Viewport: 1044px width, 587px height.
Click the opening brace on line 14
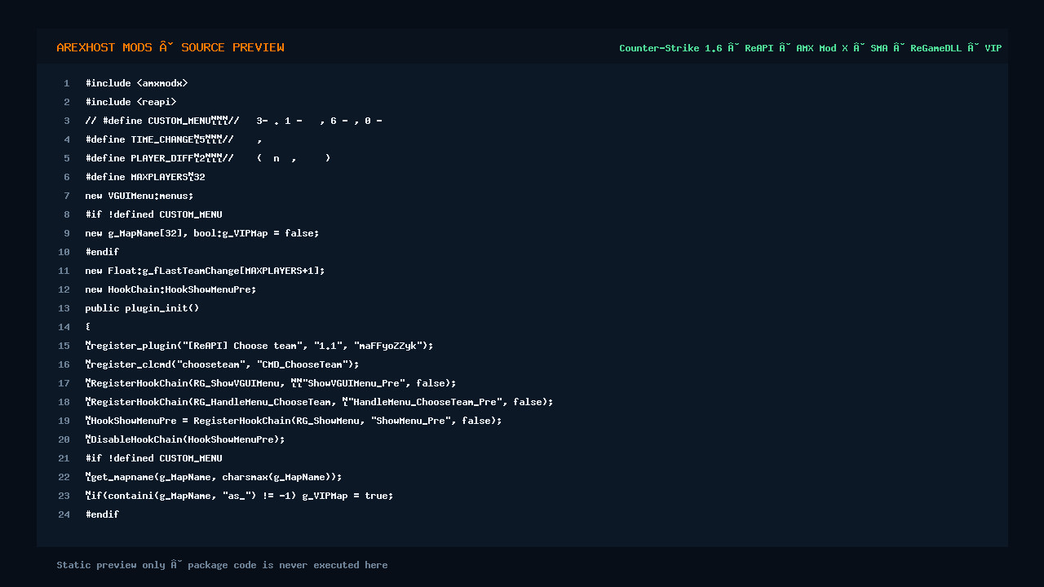point(88,327)
